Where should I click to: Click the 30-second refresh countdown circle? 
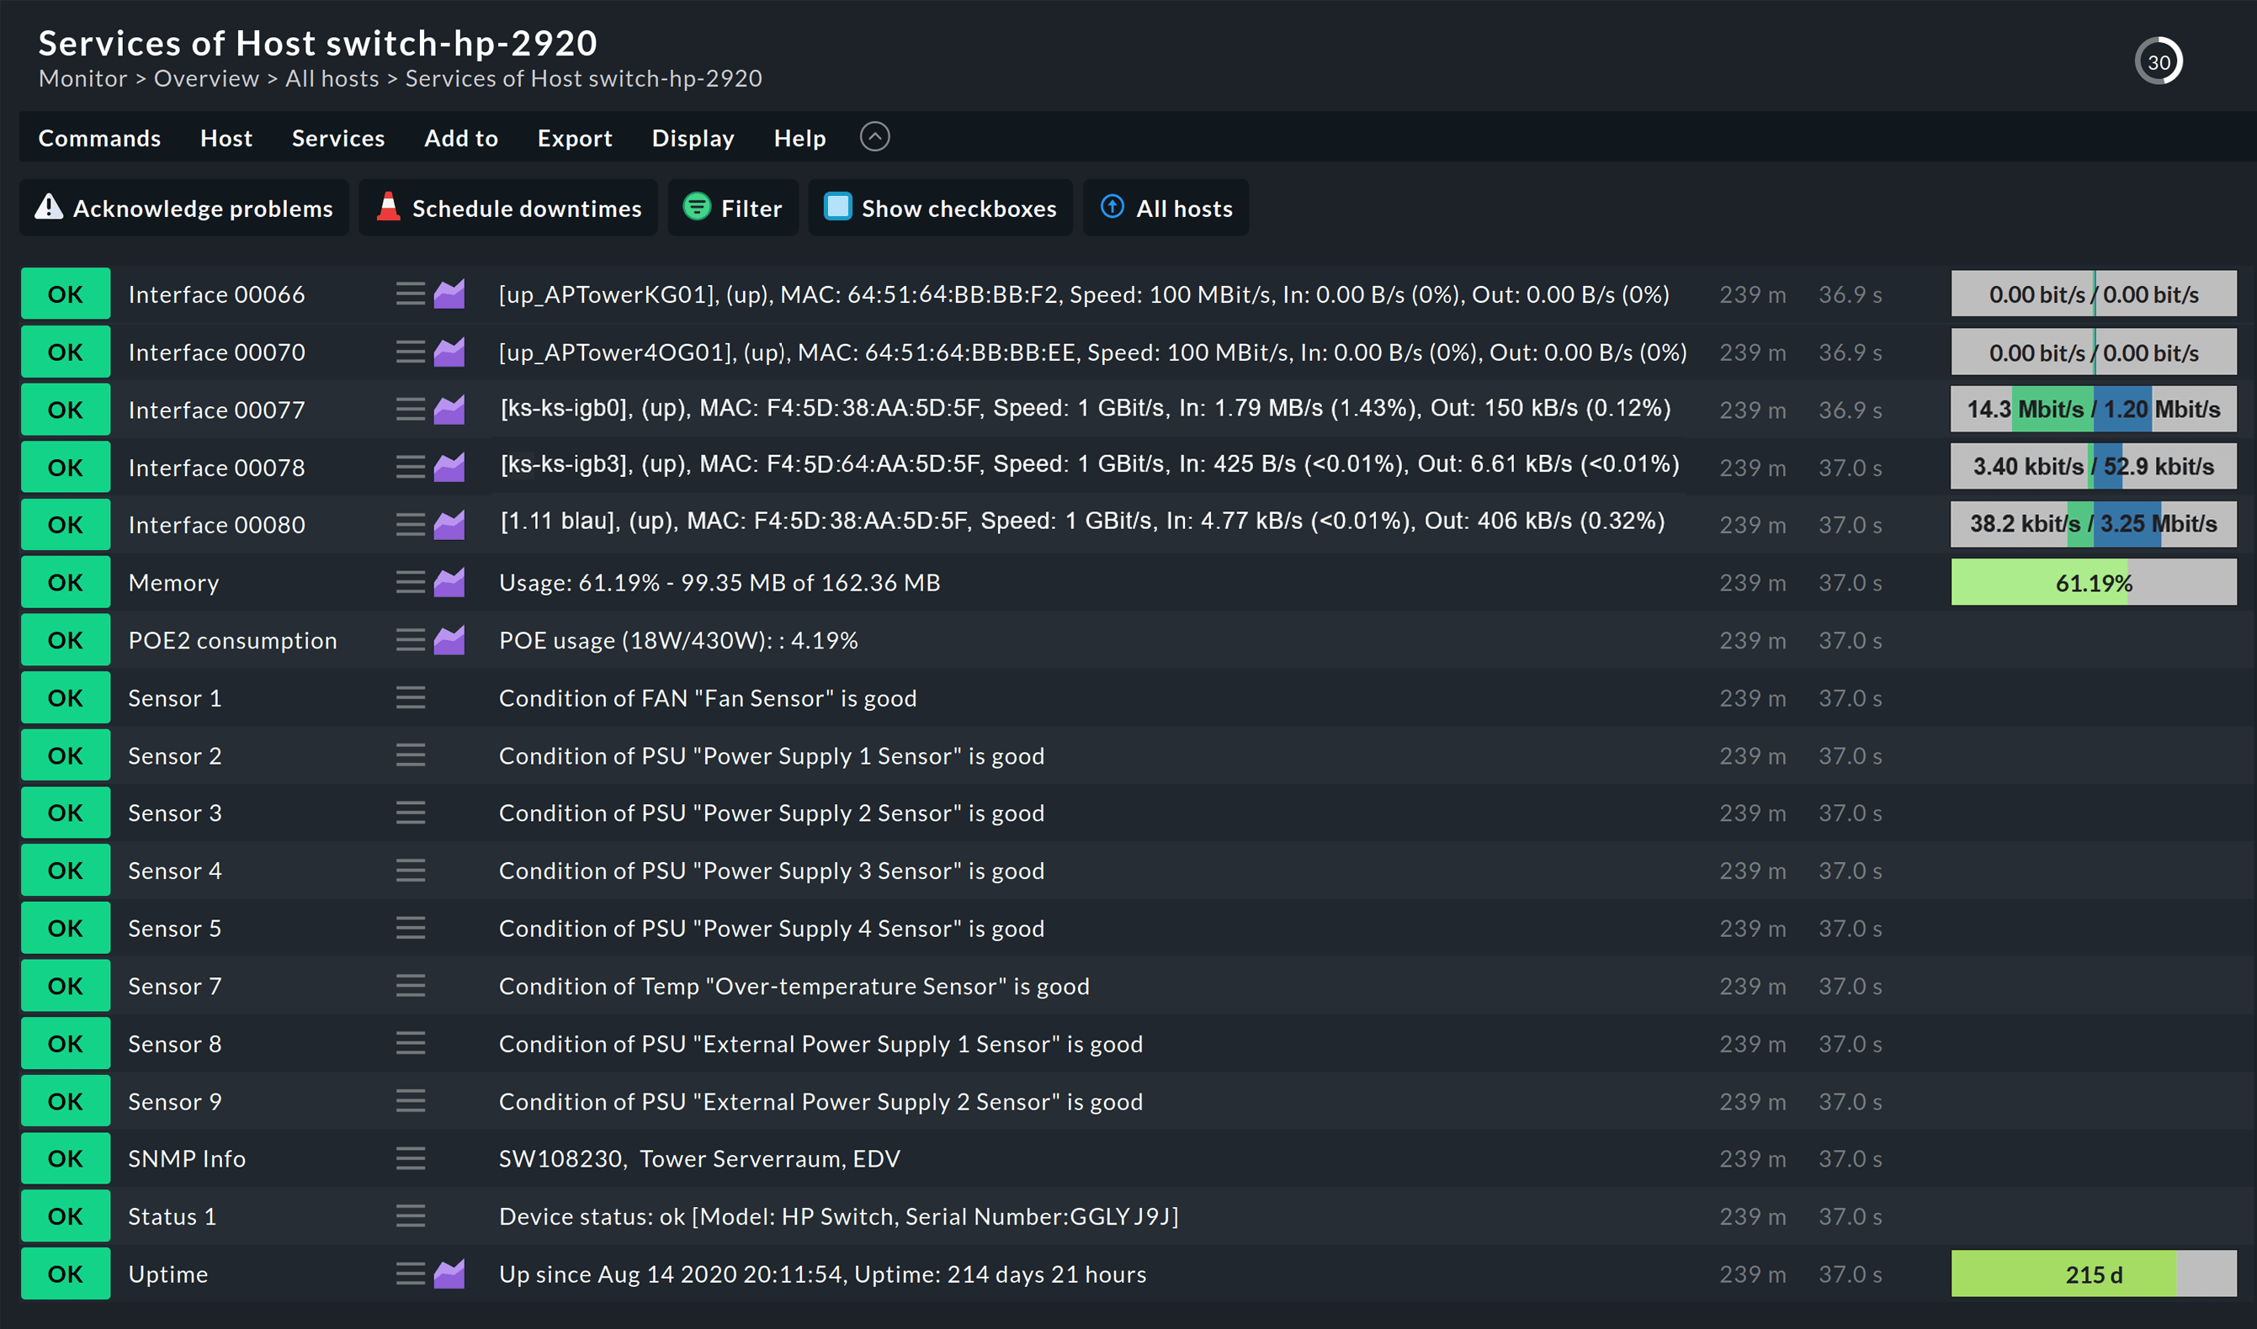(x=2159, y=61)
